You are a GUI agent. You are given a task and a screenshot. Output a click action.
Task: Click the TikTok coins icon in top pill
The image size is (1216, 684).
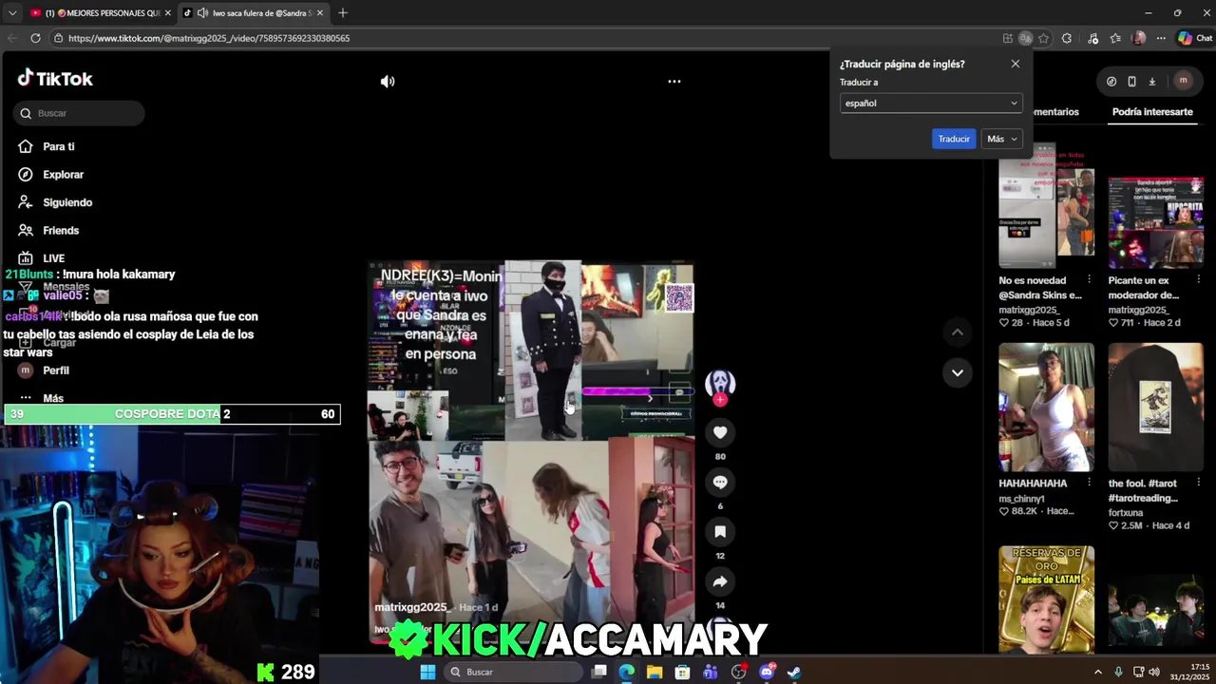click(x=1111, y=82)
